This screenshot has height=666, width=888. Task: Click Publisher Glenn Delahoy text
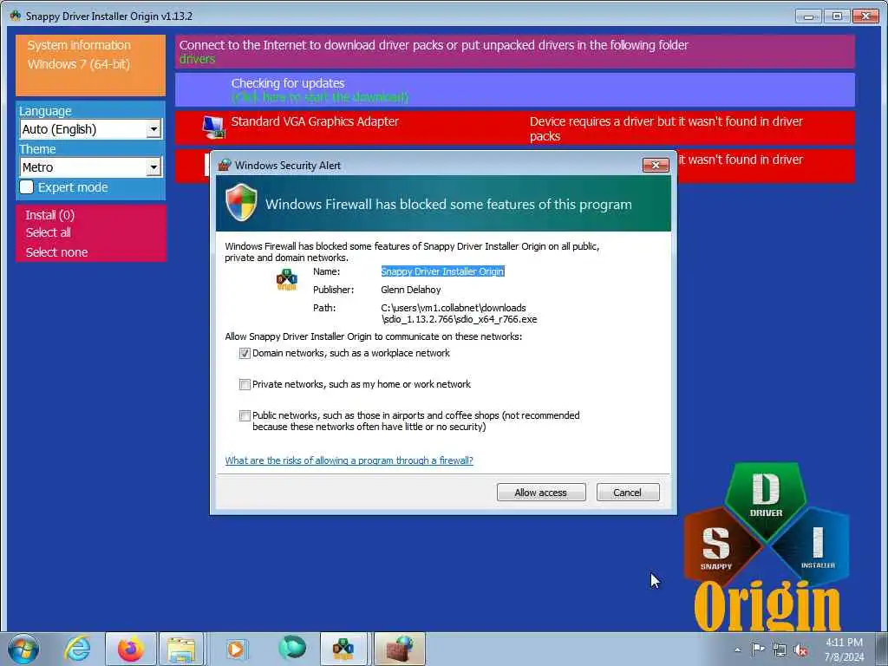(x=410, y=290)
